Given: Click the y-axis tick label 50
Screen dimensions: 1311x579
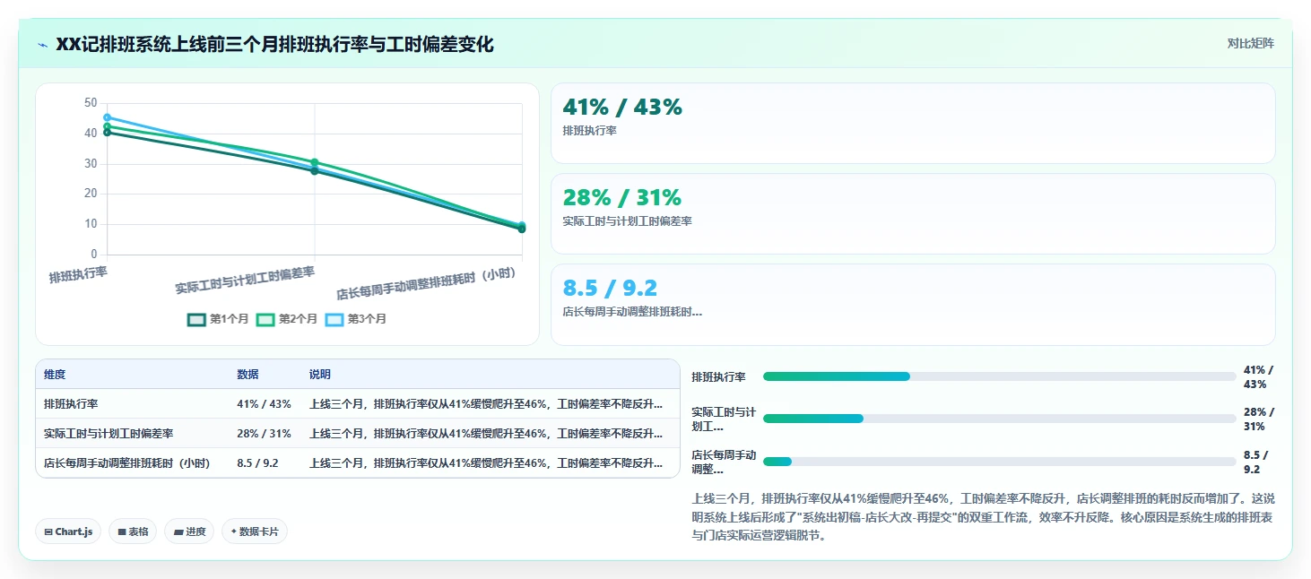Looking at the screenshot, I should coord(91,103).
